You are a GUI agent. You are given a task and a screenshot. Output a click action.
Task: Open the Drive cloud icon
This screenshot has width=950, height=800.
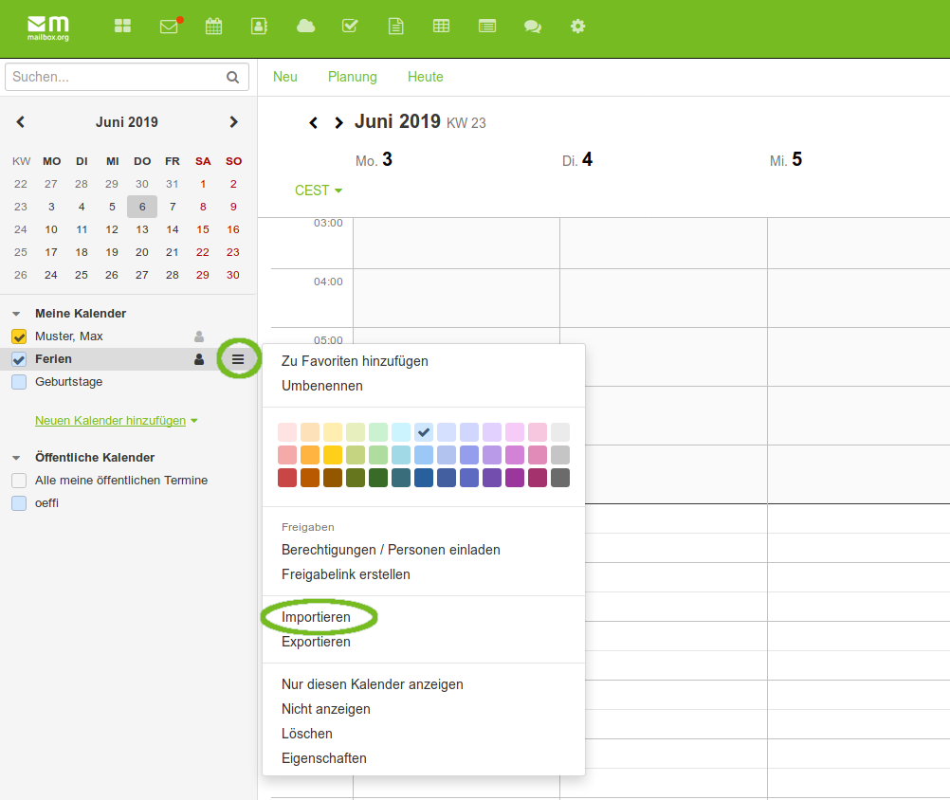(305, 26)
